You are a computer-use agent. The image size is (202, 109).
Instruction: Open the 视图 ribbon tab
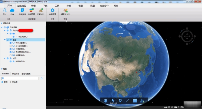click(93, 6)
